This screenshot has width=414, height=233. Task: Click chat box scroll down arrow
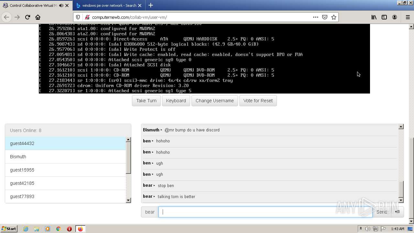pos(401,200)
